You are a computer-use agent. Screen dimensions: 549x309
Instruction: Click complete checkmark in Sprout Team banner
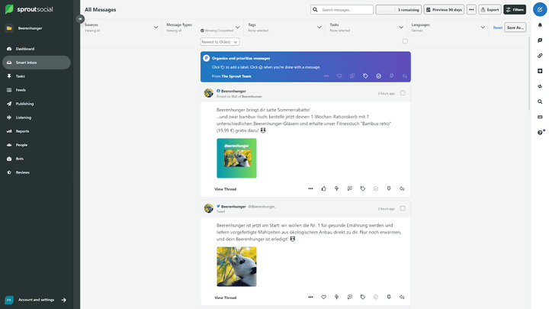[378, 76]
